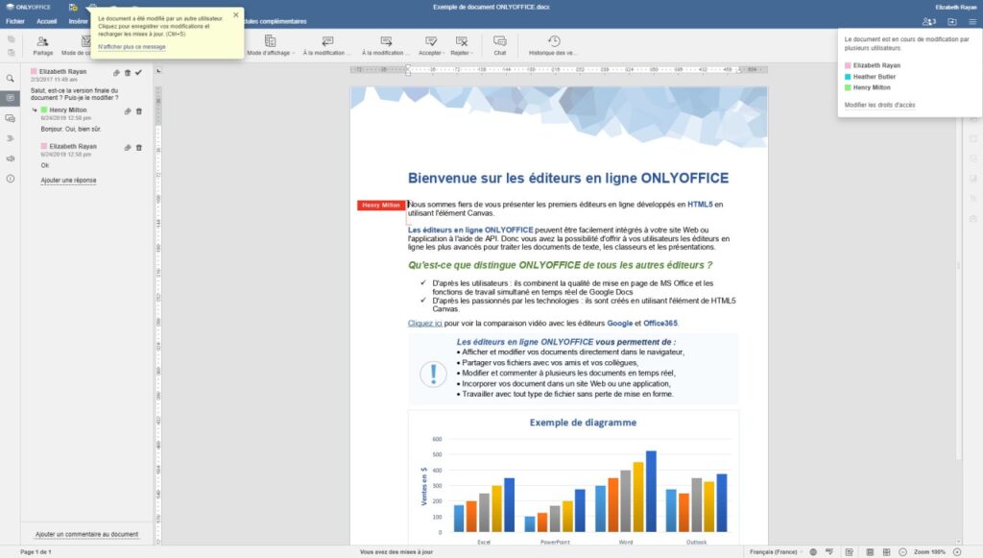Click "N'afficher plus ce message" link
The width and height of the screenshot is (983, 558).
(x=132, y=47)
